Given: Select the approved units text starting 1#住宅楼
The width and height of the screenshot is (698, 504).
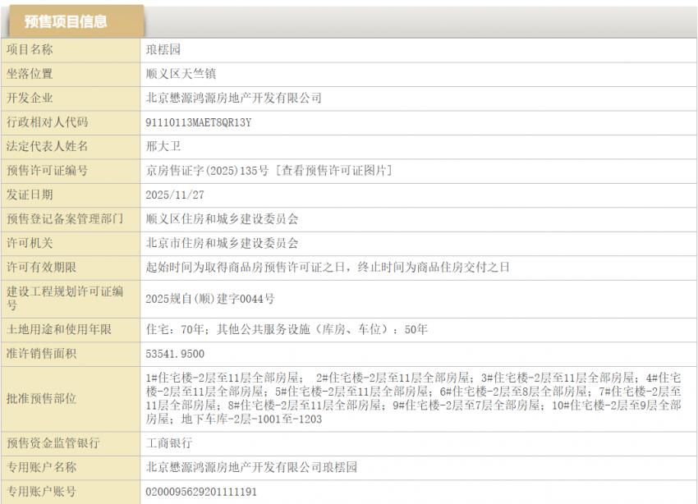Looking at the screenshot, I should (x=414, y=399).
